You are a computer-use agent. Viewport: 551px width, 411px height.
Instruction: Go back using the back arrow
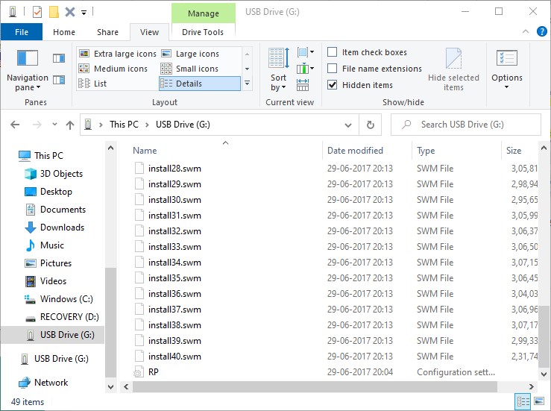[x=15, y=125]
